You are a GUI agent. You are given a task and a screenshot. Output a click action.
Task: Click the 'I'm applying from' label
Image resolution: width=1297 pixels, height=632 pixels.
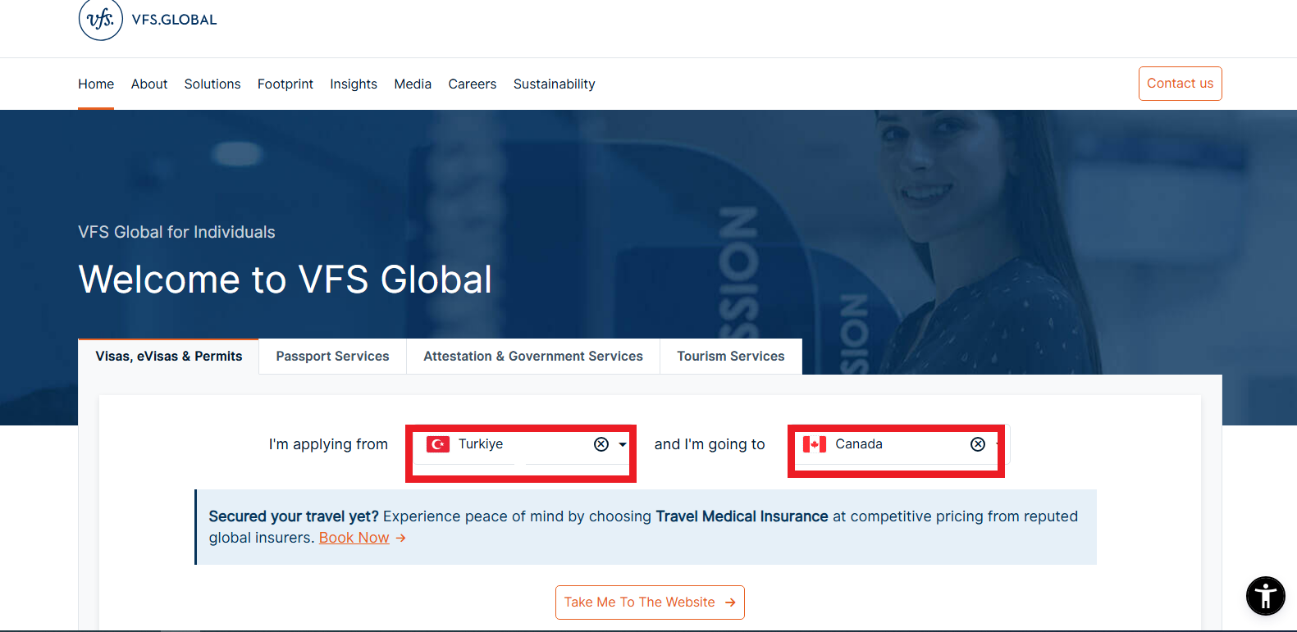point(328,444)
